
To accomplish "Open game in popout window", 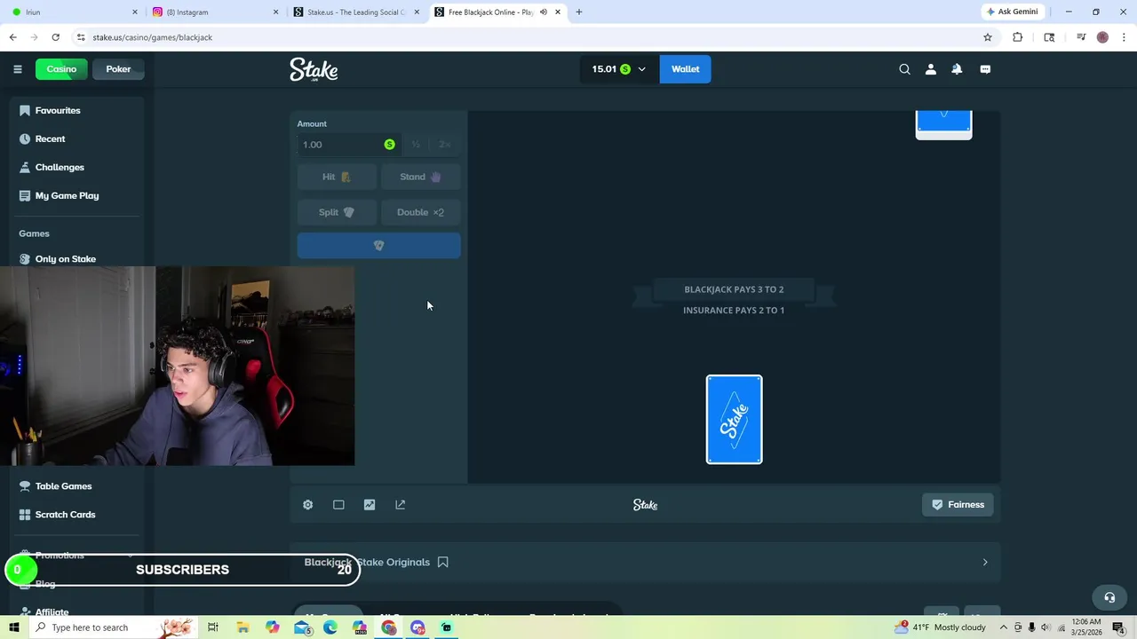I will pyautogui.click(x=401, y=504).
